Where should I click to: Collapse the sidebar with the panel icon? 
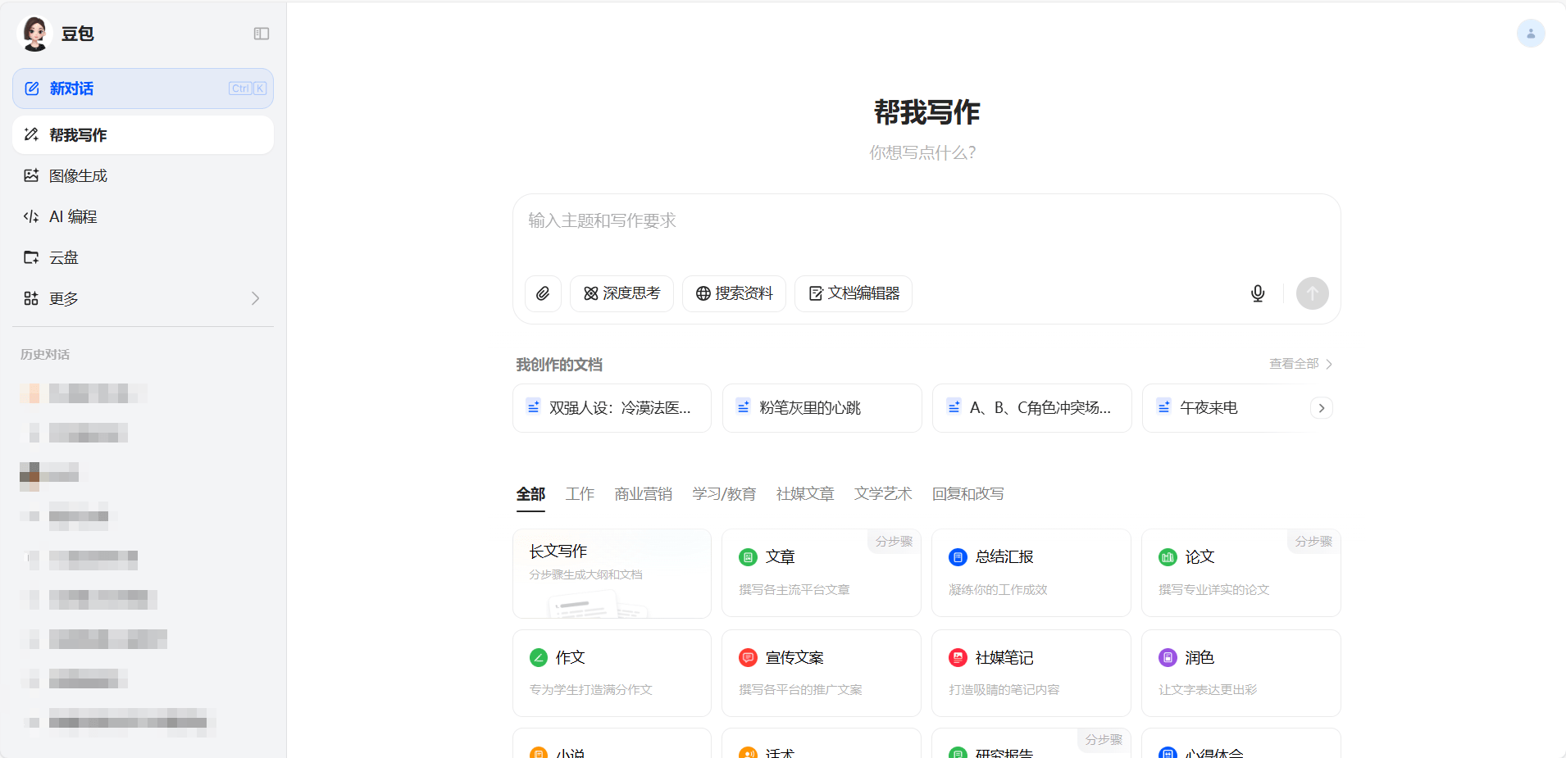(x=262, y=34)
